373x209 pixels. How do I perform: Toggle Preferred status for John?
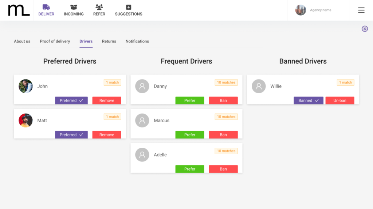tap(71, 101)
